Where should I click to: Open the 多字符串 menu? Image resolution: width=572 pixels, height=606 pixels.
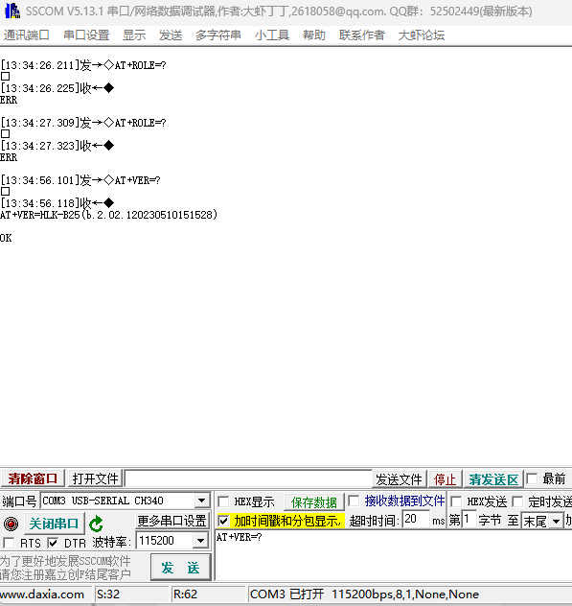[x=218, y=35]
